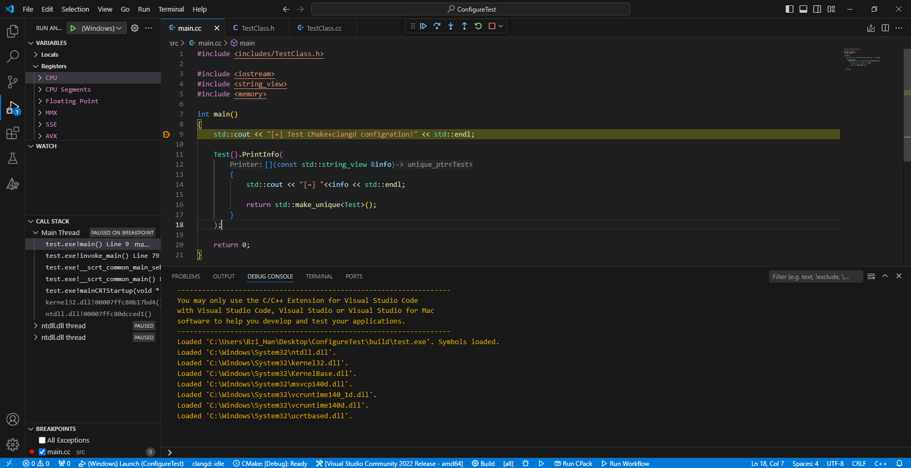The height and width of the screenshot is (468, 911).
Task: Switch to the TERMINAL panel tab
Action: (x=319, y=276)
